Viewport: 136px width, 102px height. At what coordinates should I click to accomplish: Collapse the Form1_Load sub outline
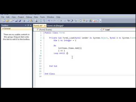click(x=44, y=38)
